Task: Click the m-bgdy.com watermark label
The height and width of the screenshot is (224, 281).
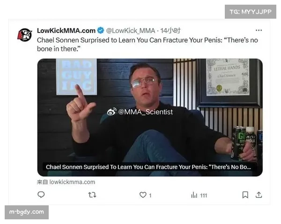Action: pos(27,212)
